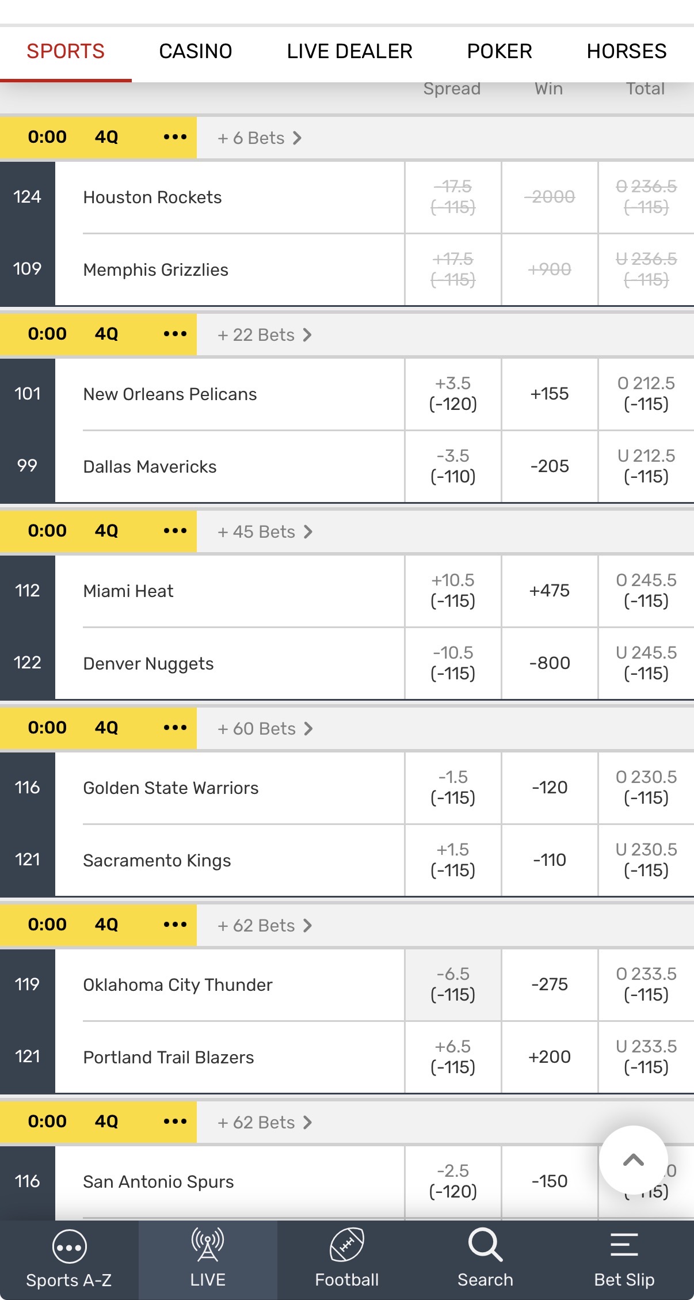
Task: Open three-dot options for Rockets-Grizzlies game
Action: 175,137
